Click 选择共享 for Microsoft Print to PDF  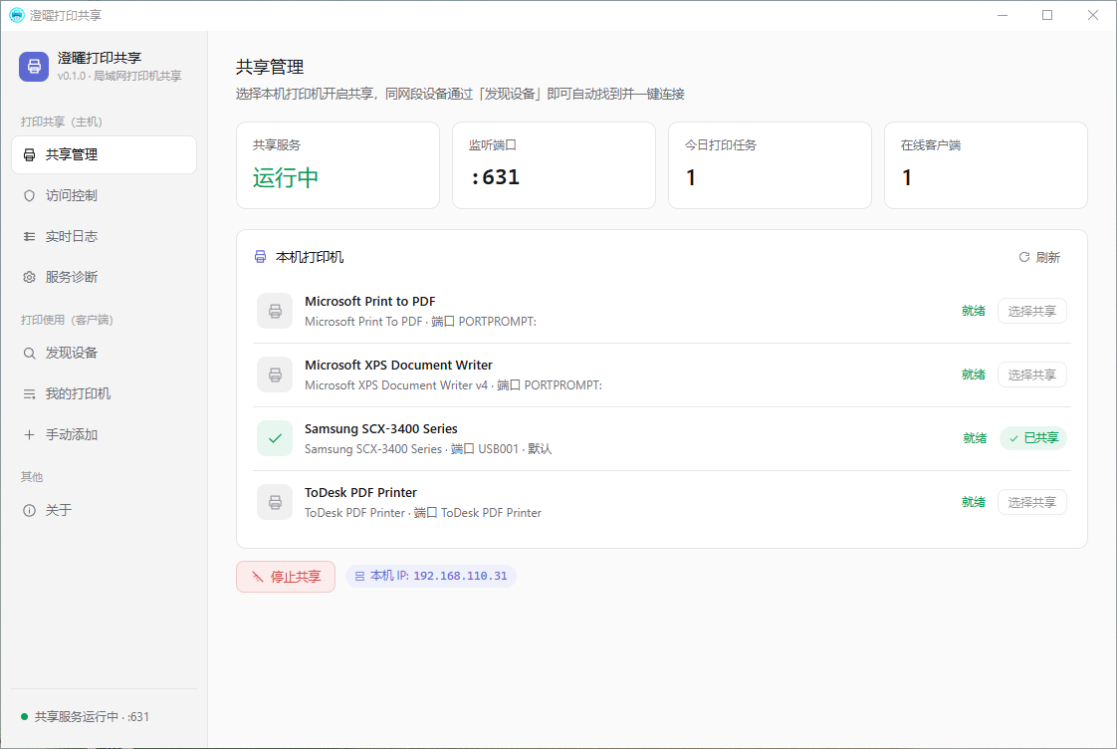(x=1031, y=311)
